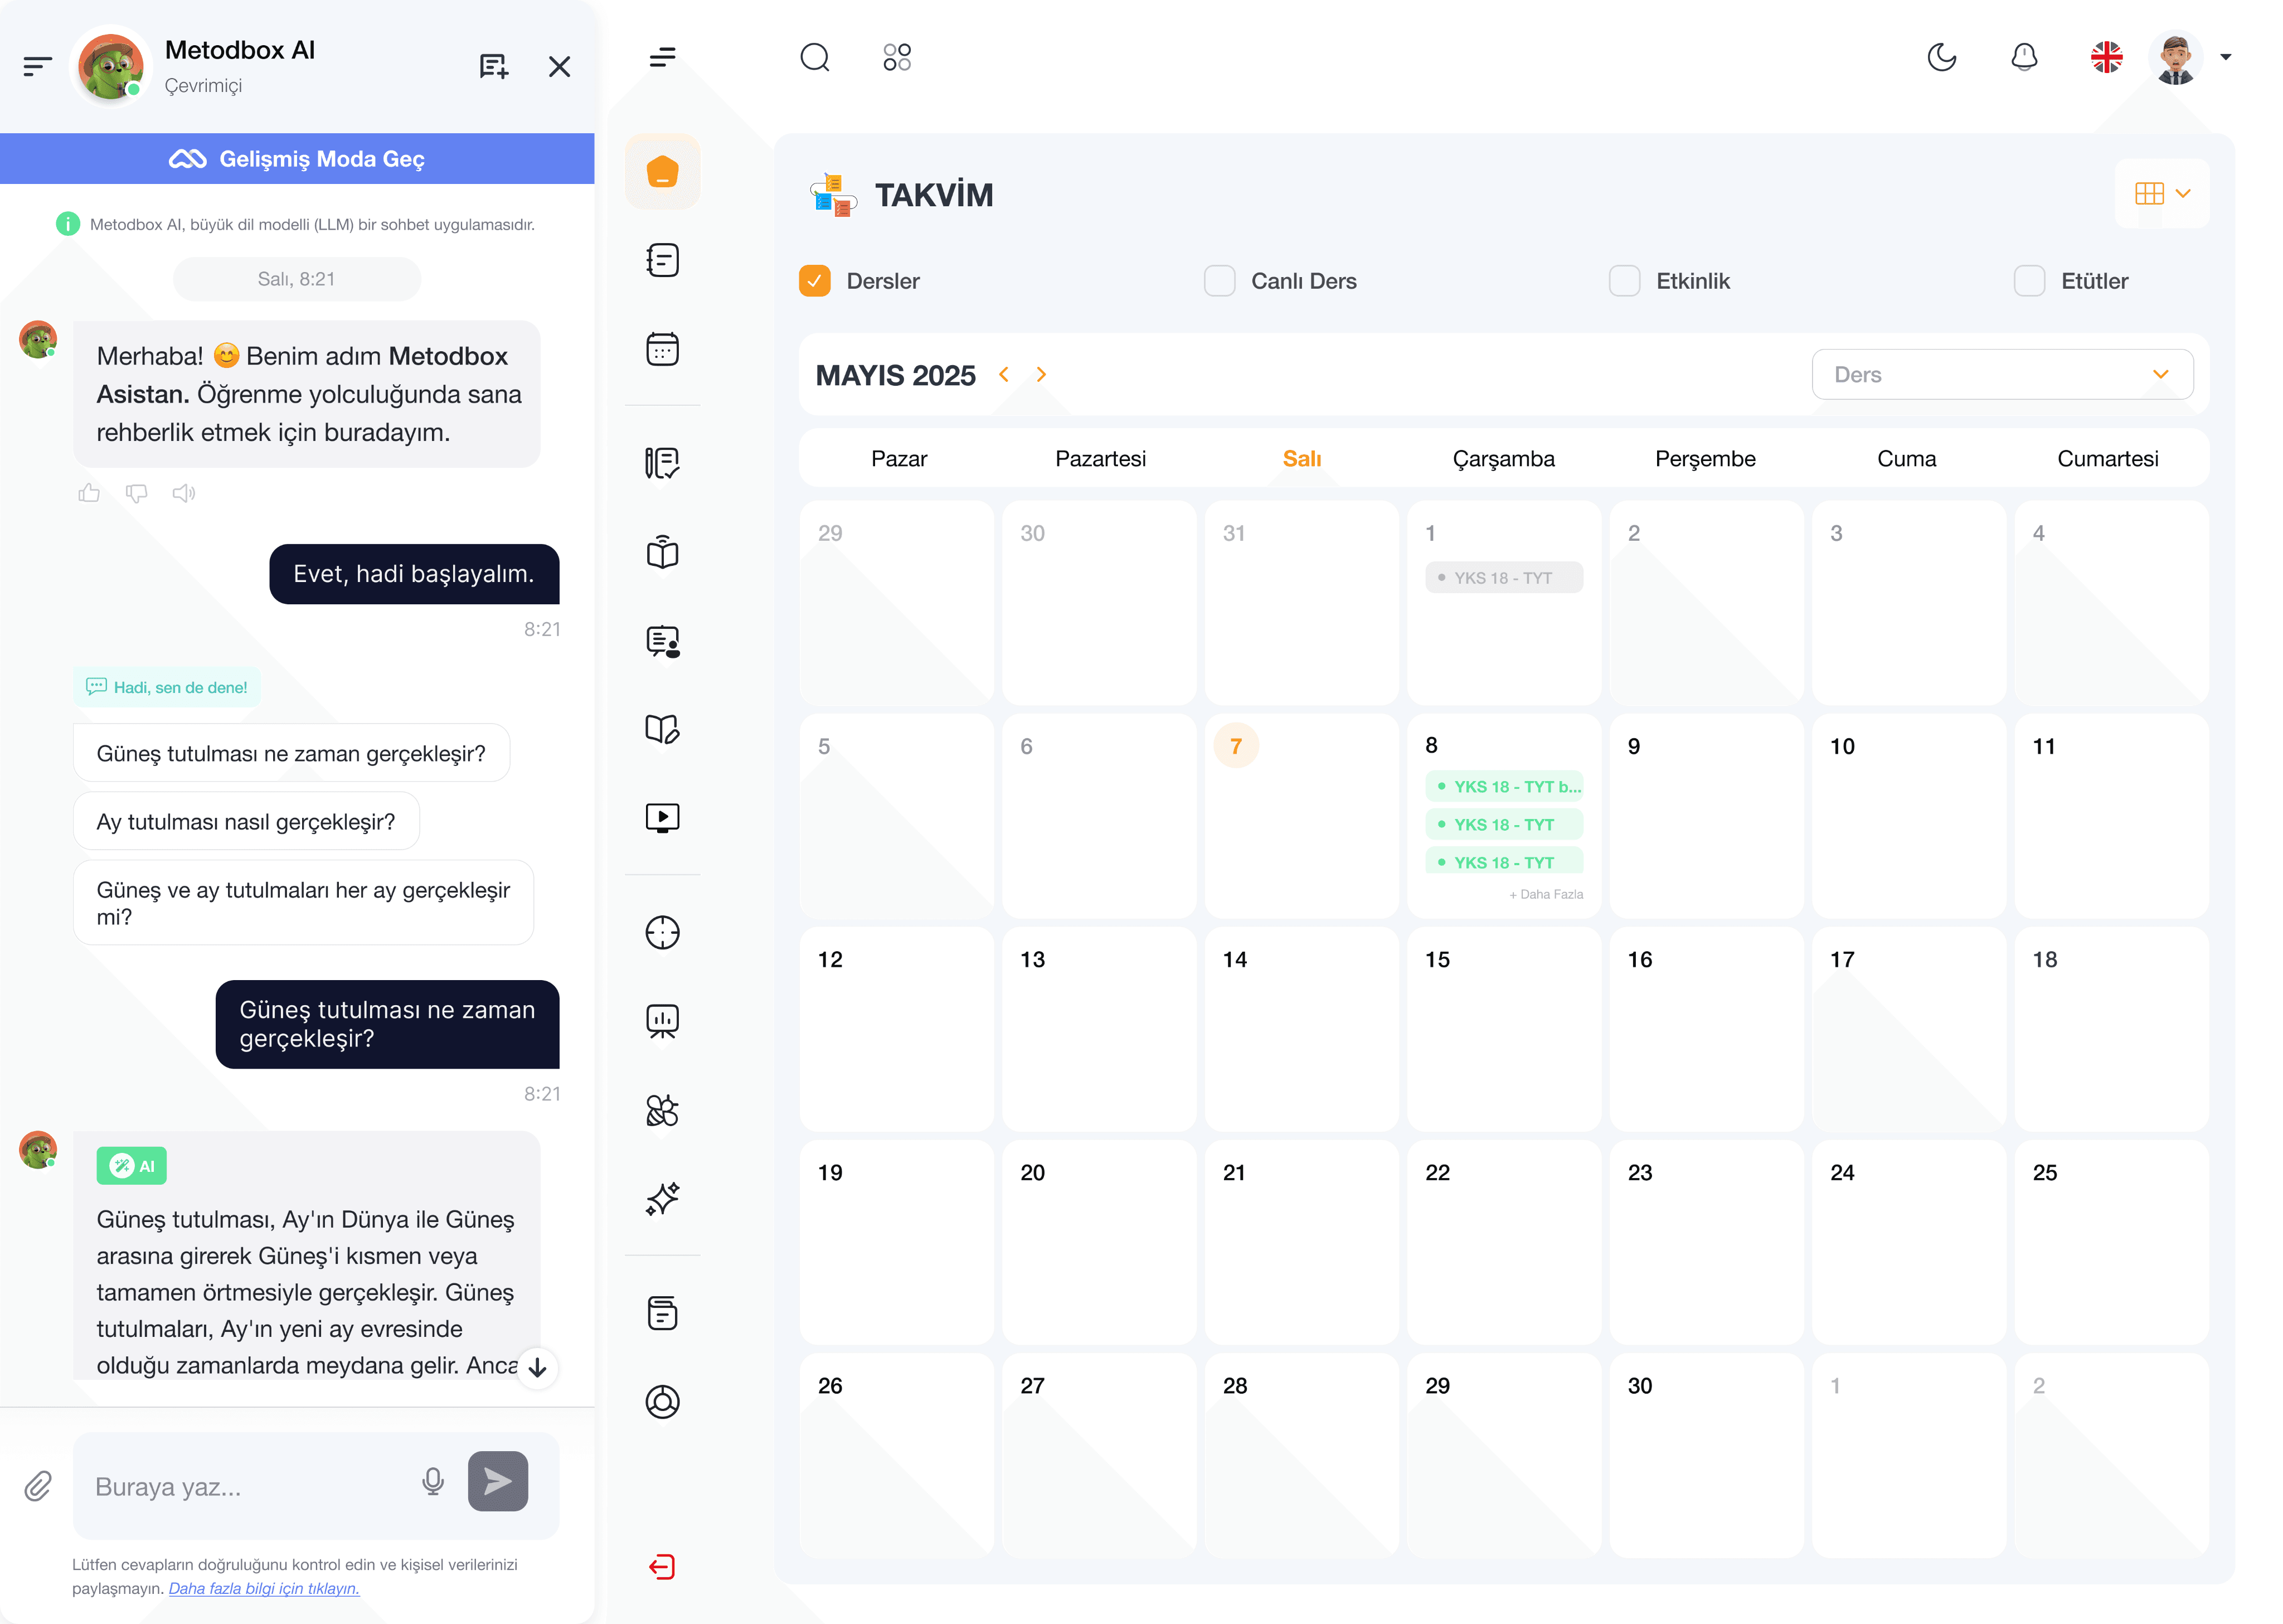
Task: Click the microphone icon in chat input
Action: point(432,1481)
